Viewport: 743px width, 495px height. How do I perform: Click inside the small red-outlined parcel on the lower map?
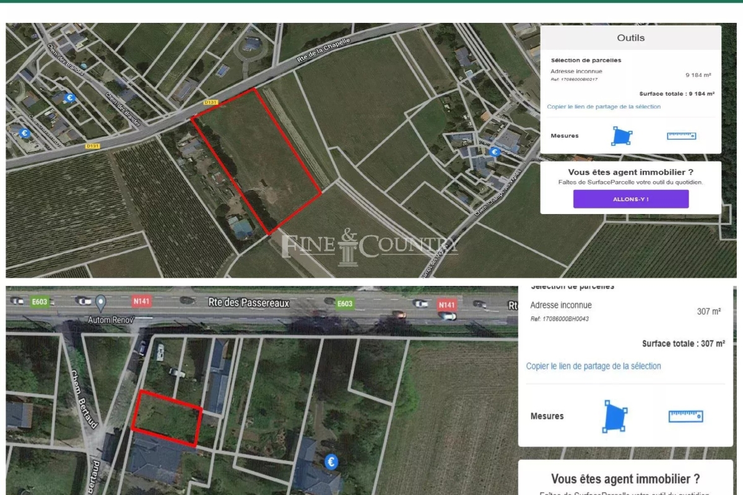(167, 418)
